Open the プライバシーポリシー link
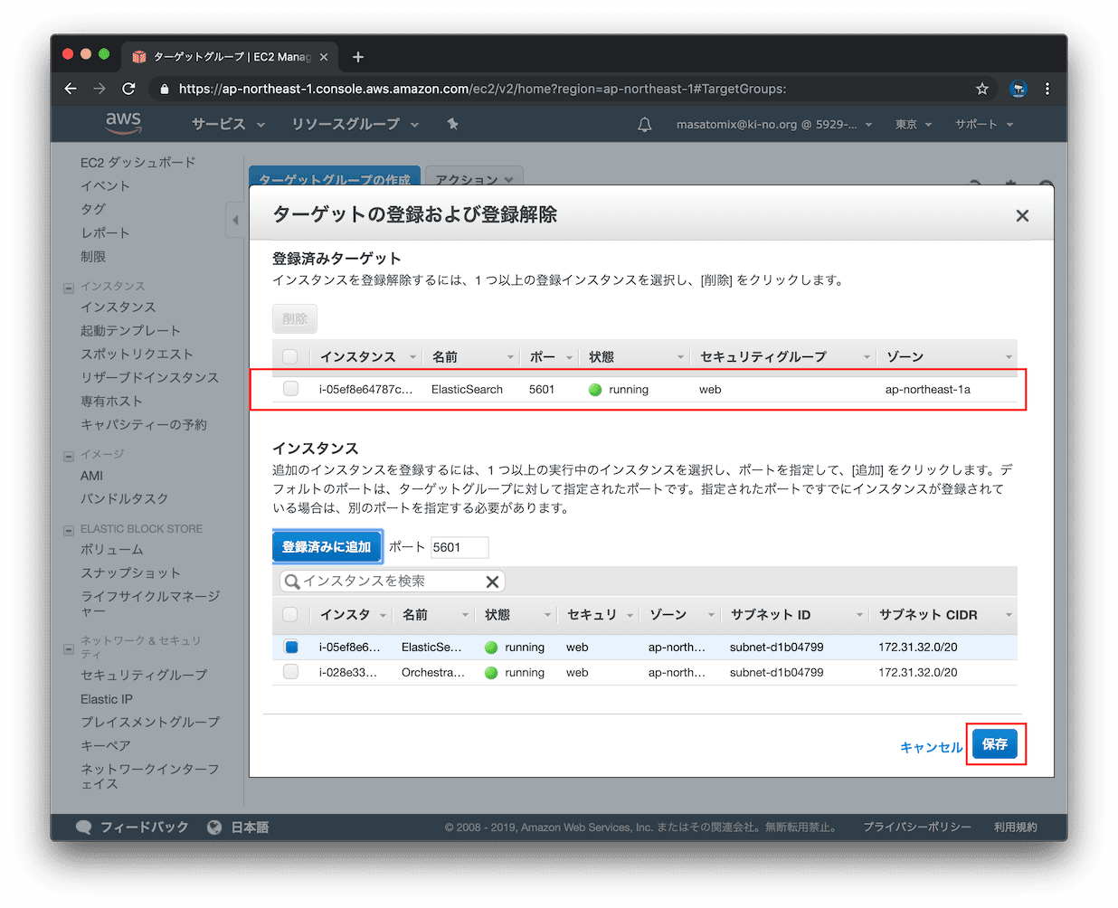1118x908 pixels. (917, 827)
